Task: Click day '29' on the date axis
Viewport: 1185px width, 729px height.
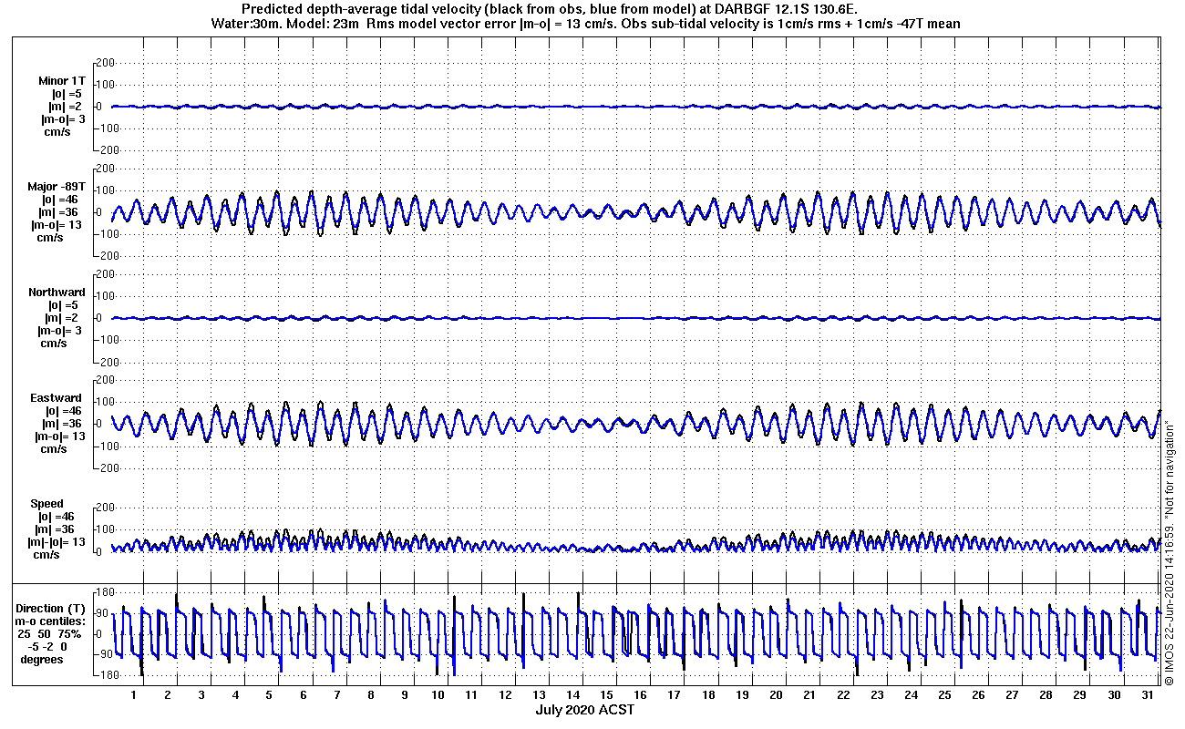Action: pyautogui.click(x=1078, y=695)
